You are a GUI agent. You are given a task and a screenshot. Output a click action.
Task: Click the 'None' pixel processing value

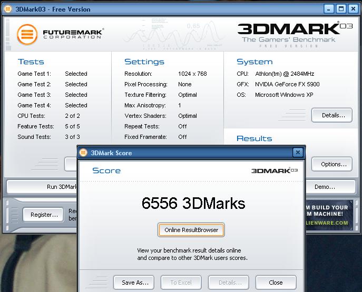coord(185,84)
